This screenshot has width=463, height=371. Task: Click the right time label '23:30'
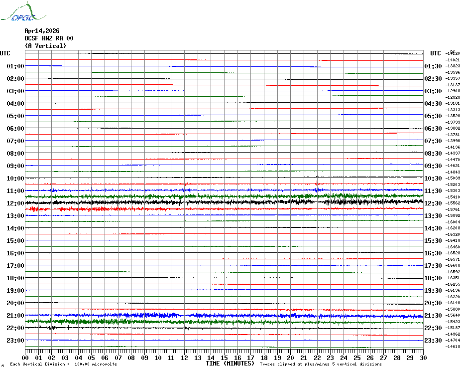433,341
